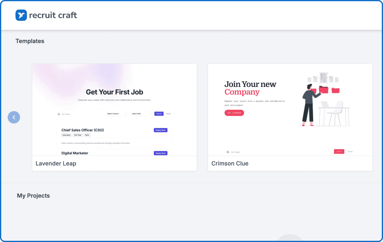
Task: Open the Lavender Leap template preview image
Action: pyautogui.click(x=115, y=110)
